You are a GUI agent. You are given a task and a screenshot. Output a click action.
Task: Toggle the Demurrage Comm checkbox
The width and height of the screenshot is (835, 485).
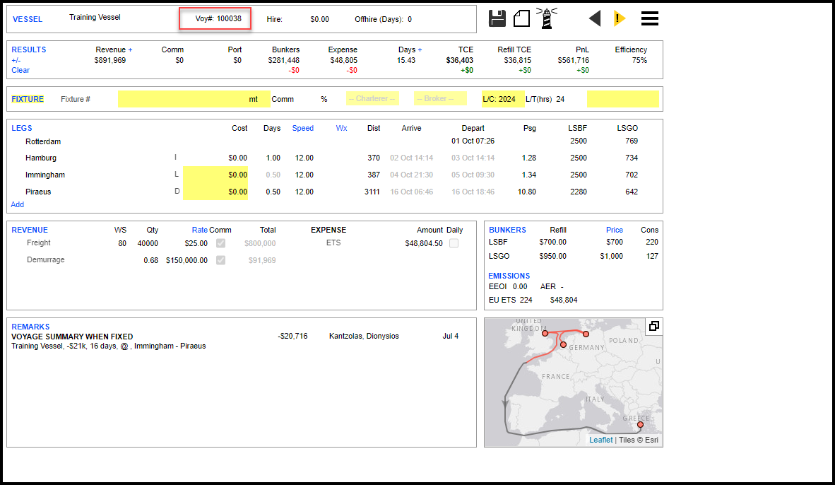[221, 260]
